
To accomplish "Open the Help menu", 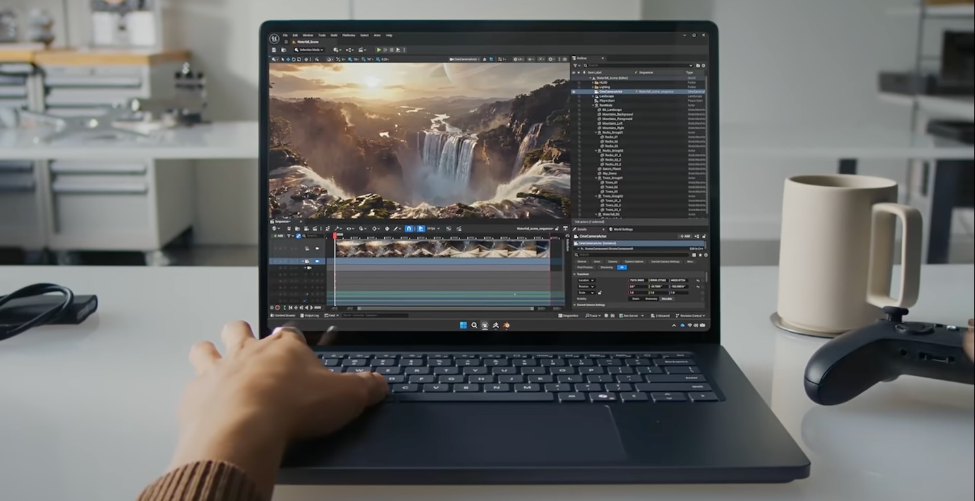I will click(389, 35).
